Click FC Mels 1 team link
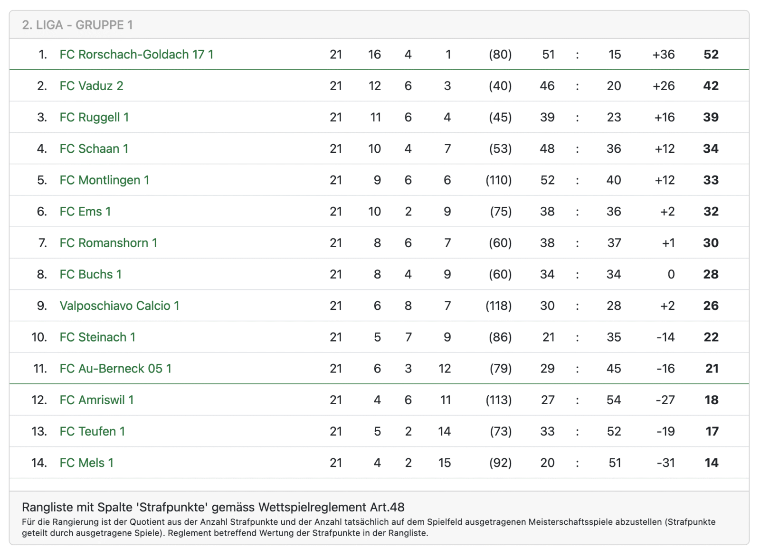 [x=86, y=463]
